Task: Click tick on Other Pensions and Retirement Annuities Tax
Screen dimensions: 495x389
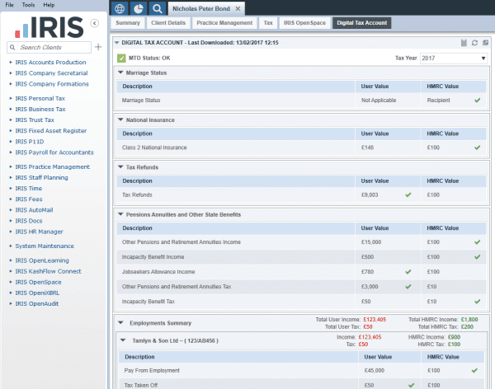Action: point(408,287)
